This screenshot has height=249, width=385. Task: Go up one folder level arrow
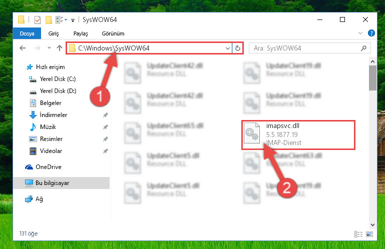(x=60, y=48)
